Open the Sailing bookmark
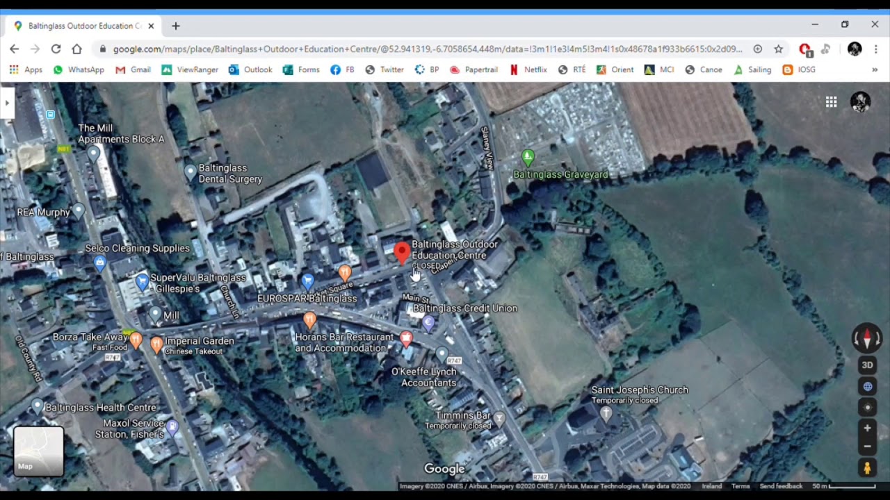This screenshot has width=890, height=500. pyautogui.click(x=752, y=69)
